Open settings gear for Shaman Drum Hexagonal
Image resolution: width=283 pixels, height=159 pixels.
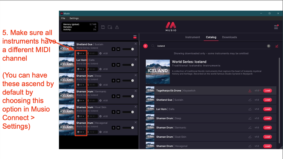[101, 132]
